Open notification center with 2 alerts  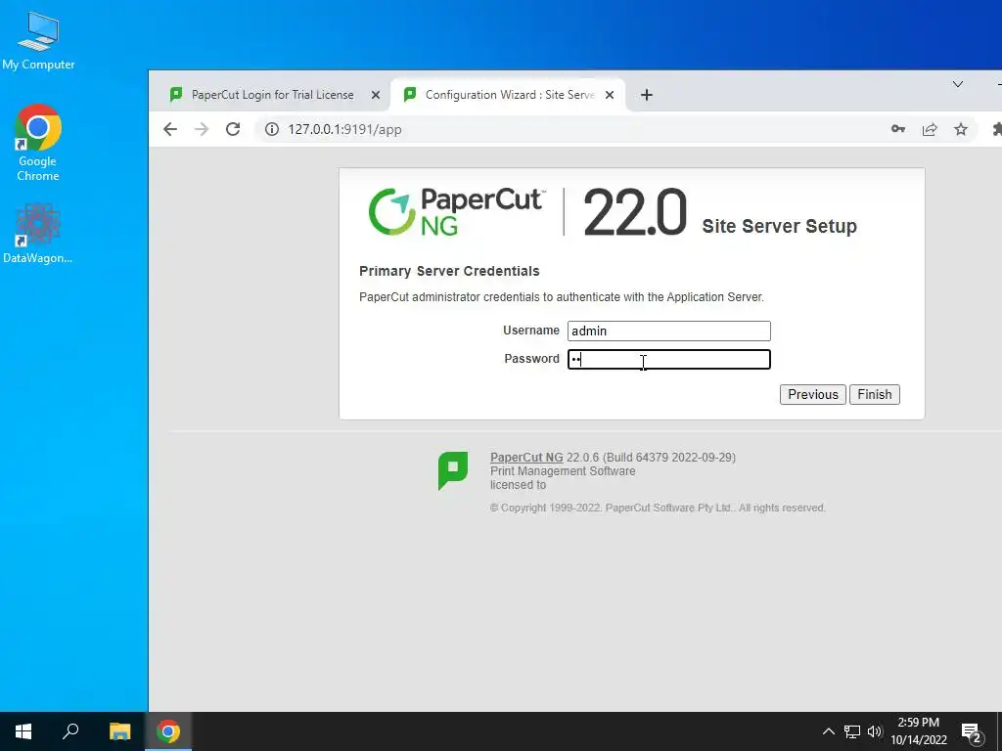[x=972, y=731]
